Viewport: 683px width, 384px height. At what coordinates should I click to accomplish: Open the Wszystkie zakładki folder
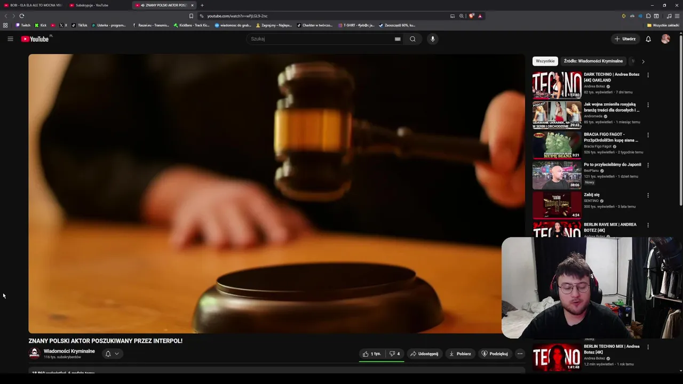click(663, 25)
